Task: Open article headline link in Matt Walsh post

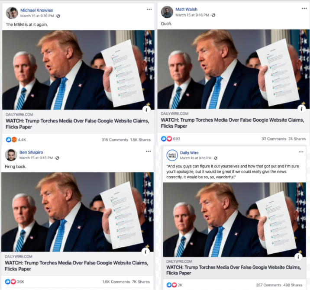Action: [232, 123]
